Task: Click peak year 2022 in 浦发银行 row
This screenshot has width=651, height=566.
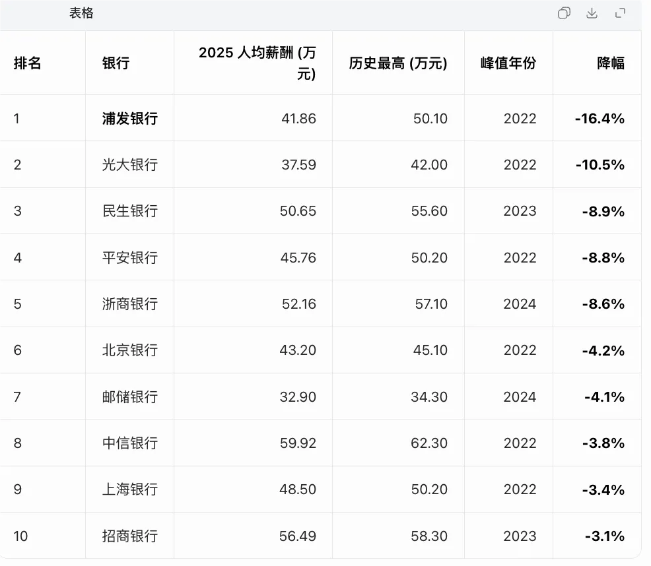Action: click(520, 119)
